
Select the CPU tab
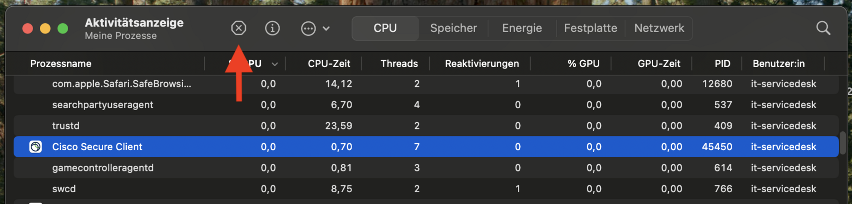[x=385, y=28]
